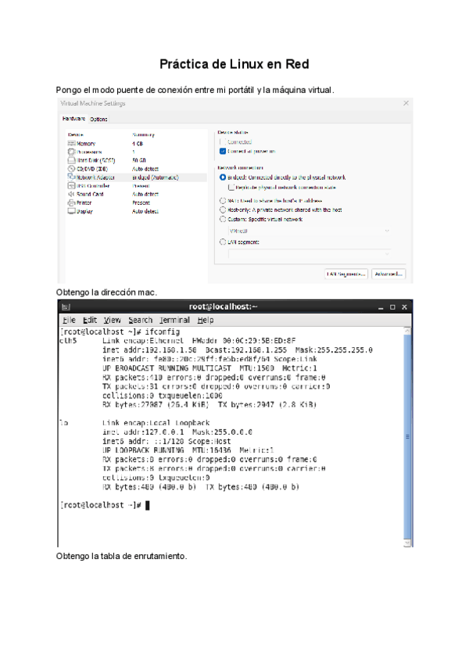
Task: Click the inet addr:127.0.0.1 loopback text
Action: click(x=143, y=432)
